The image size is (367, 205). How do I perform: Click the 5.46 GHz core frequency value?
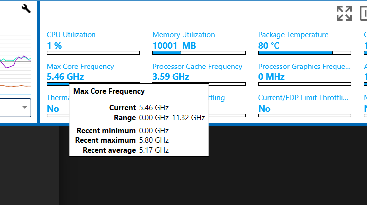[65, 77]
